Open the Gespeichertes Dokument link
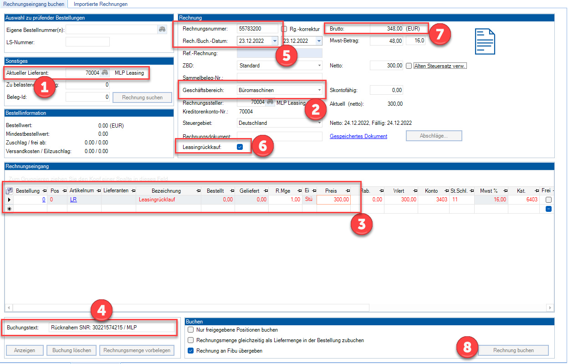 358,136
